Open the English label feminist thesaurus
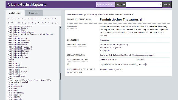Viewport: 178px width, 100px height. pyautogui.click(x=108, y=60)
